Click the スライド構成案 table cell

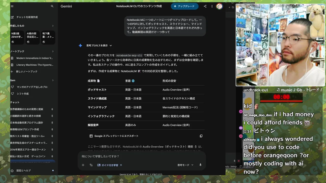(97, 98)
